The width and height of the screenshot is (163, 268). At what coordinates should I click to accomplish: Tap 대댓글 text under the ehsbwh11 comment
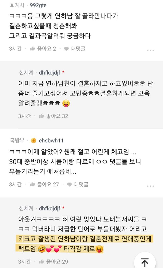click(81, 184)
